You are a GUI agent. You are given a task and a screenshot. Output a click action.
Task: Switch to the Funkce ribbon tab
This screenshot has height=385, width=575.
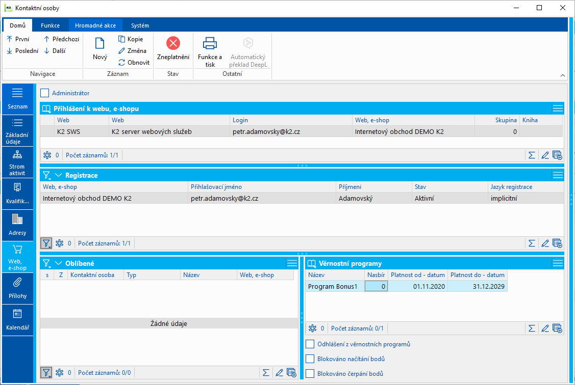50,25
